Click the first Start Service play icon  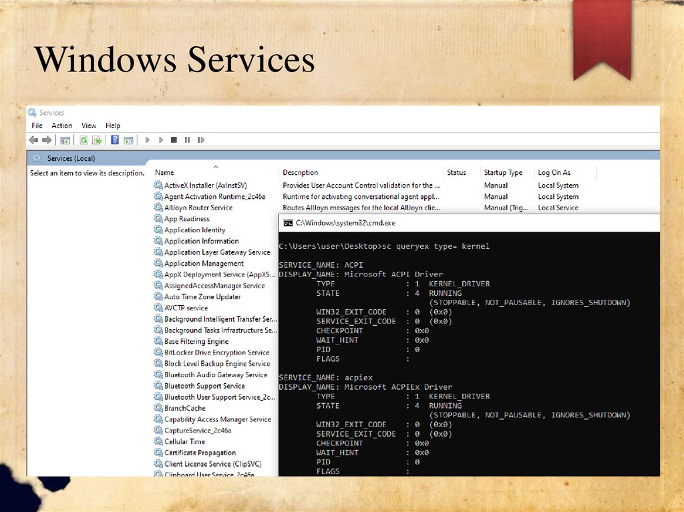point(148,140)
